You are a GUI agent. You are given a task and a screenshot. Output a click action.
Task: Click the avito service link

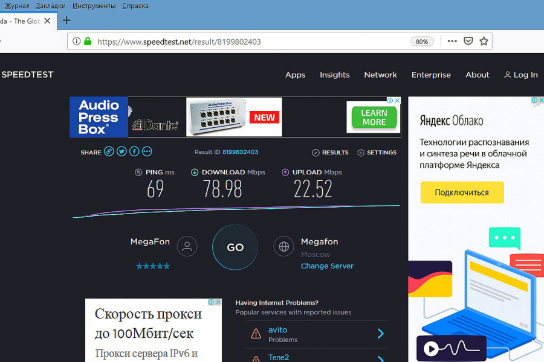tap(278, 330)
